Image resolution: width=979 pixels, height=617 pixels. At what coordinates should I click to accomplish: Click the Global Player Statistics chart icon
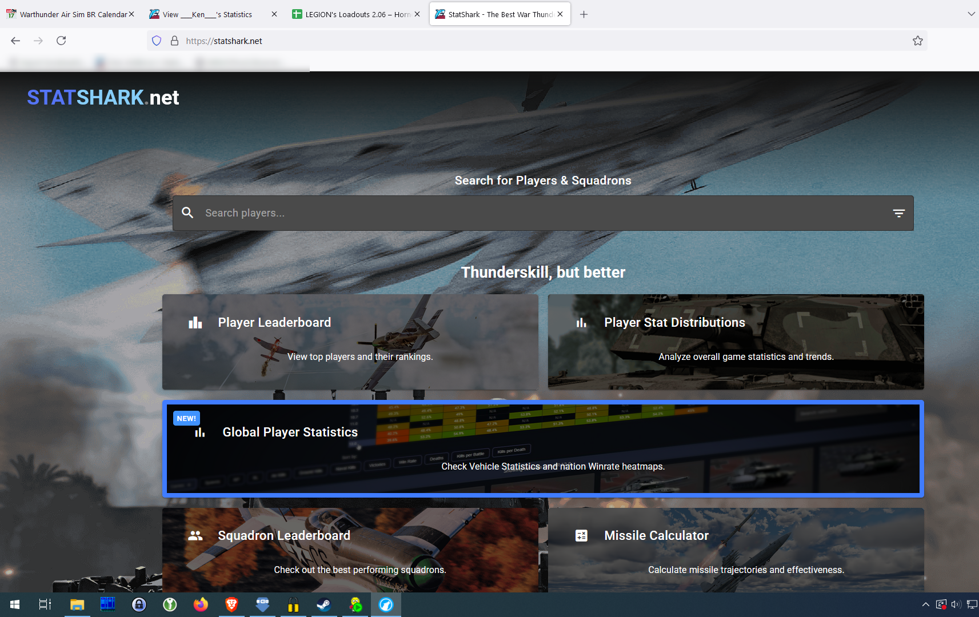(x=199, y=432)
